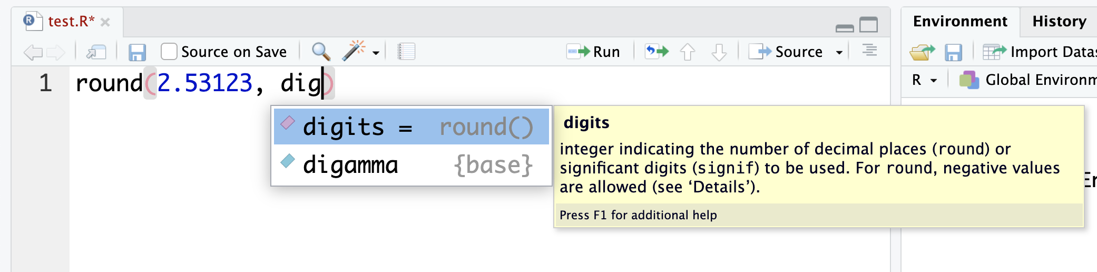Image resolution: width=1097 pixels, height=272 pixels.
Task: Open find/replace magnifying glass
Action: coord(320,52)
